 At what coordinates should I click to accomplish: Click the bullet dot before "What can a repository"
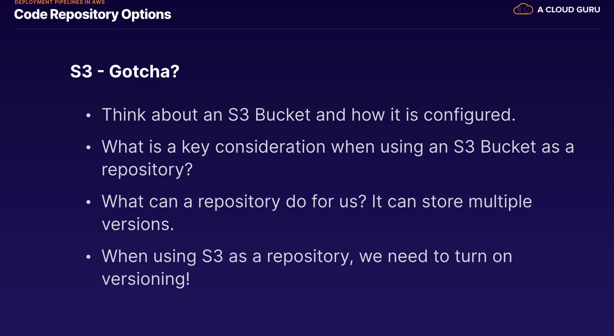click(x=89, y=202)
